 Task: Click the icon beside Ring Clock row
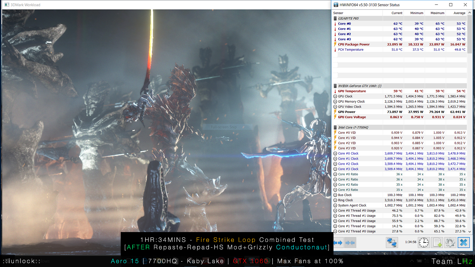335,200
